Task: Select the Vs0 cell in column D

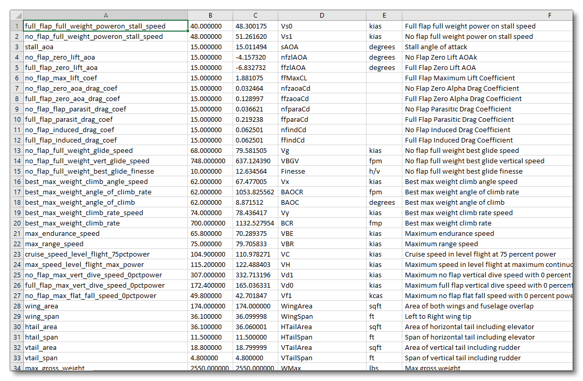Action: (x=322, y=26)
